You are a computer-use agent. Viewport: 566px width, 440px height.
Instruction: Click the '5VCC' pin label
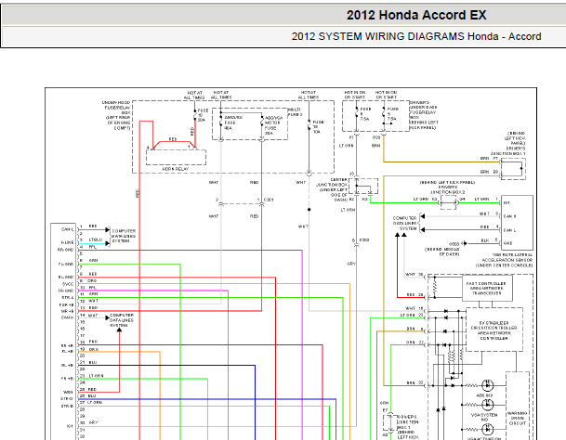point(68,284)
